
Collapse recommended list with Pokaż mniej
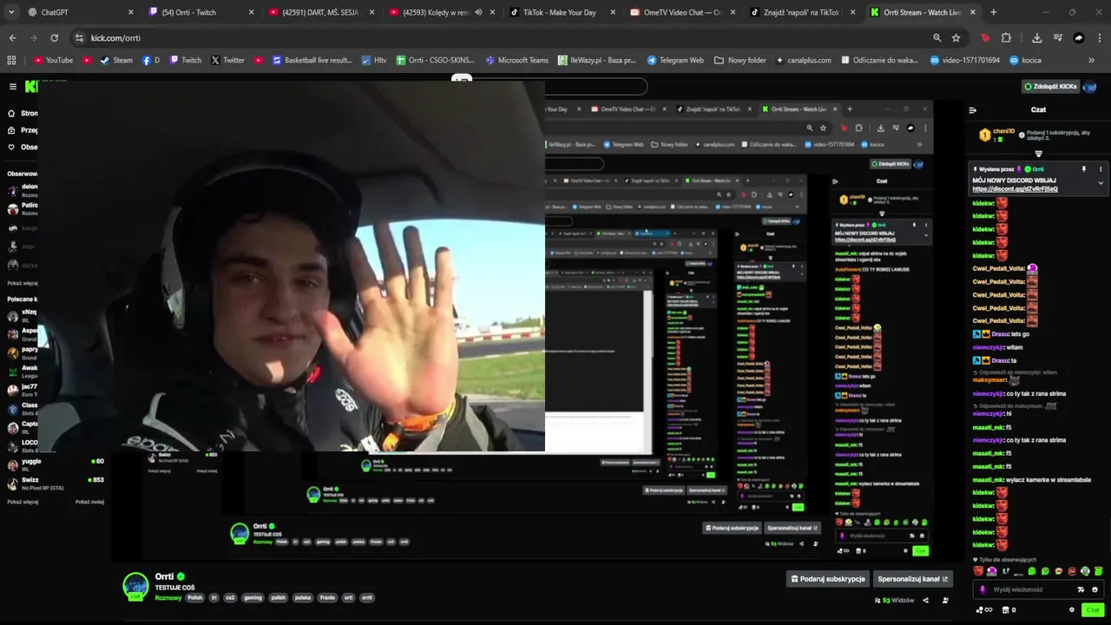coord(89,502)
